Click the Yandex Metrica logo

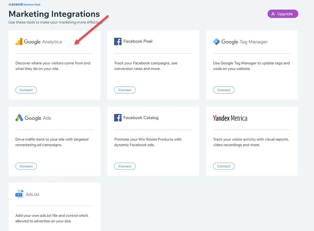coord(230,118)
